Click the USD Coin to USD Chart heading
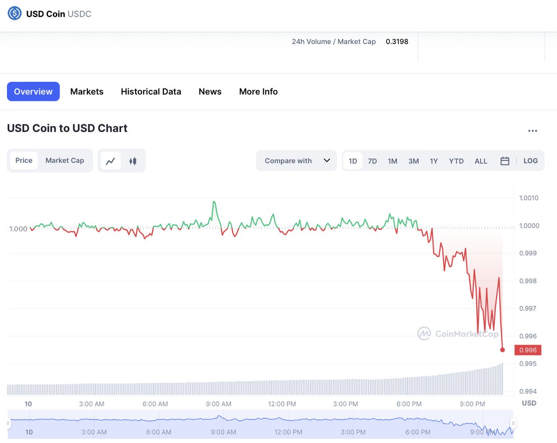The image size is (557, 443). tap(67, 128)
